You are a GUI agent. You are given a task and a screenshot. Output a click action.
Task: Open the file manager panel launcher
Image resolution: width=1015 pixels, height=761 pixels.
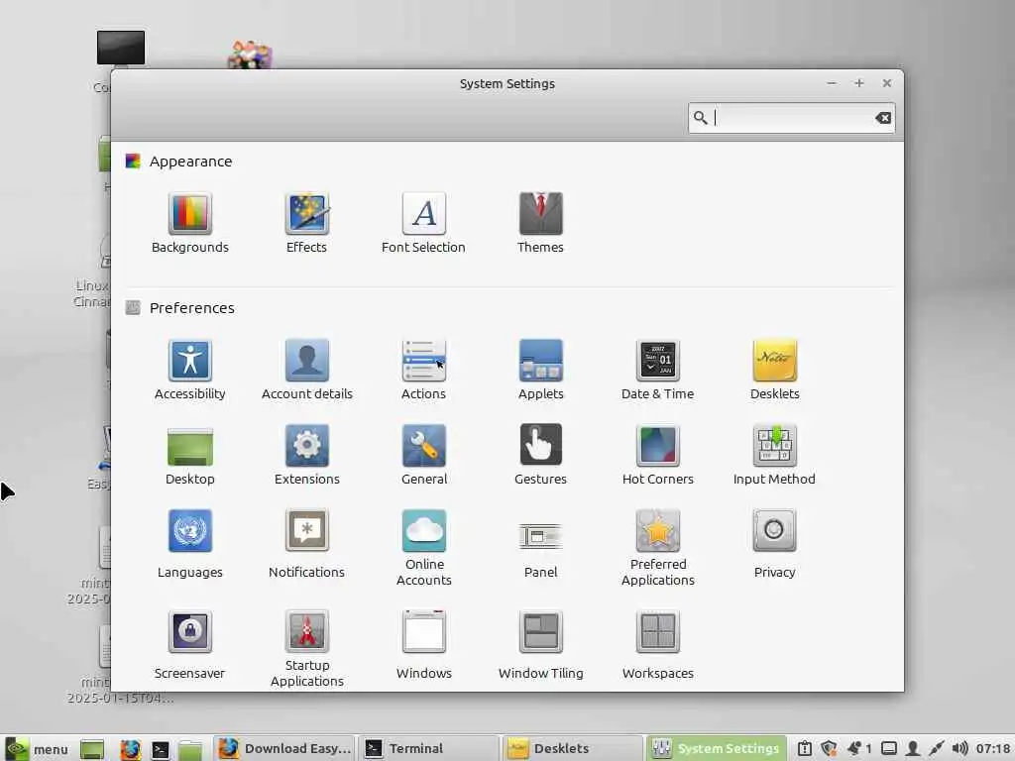click(190, 749)
